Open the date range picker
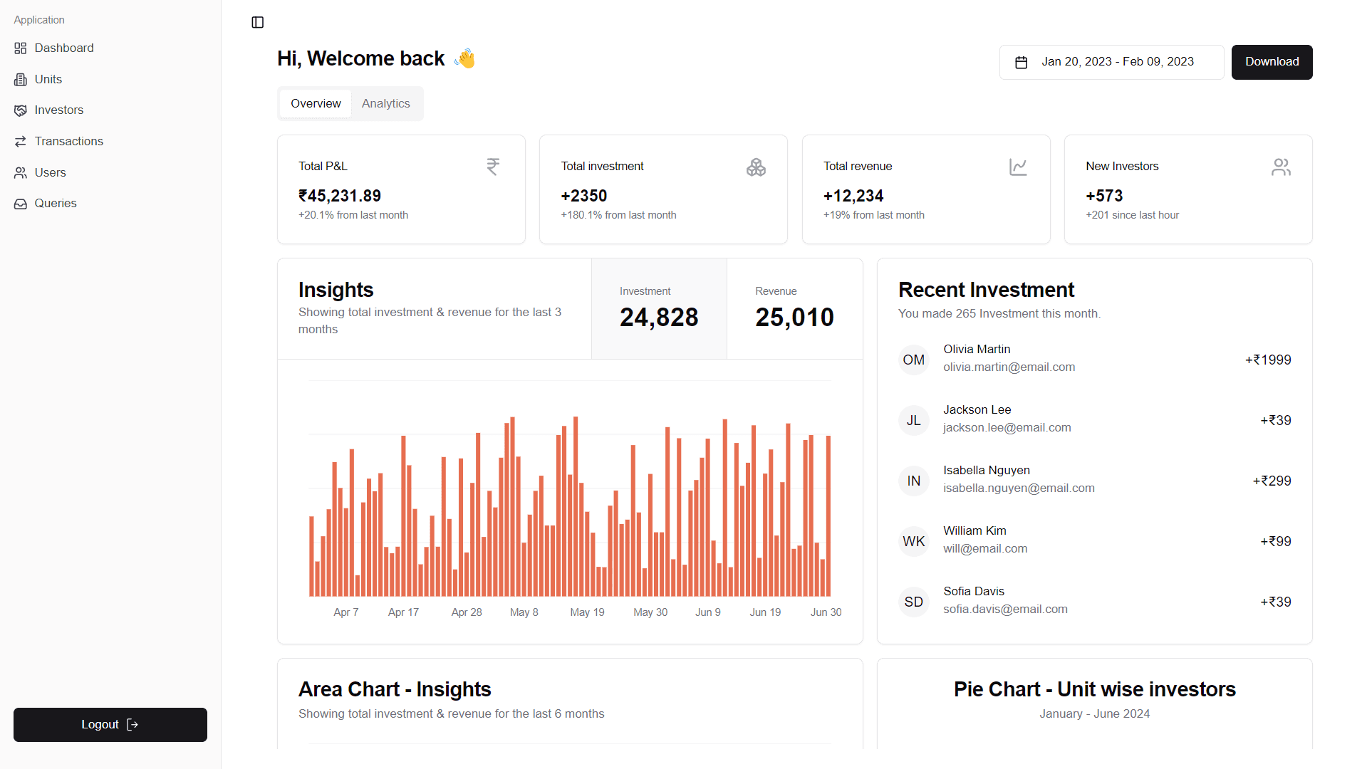 coord(1111,62)
